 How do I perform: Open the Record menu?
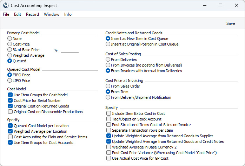coord(32,14)
